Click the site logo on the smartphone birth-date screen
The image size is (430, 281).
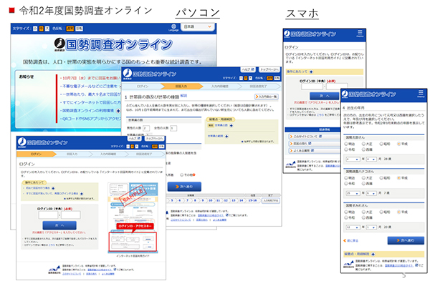pos(369,94)
